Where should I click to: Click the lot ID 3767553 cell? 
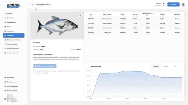[91, 23]
